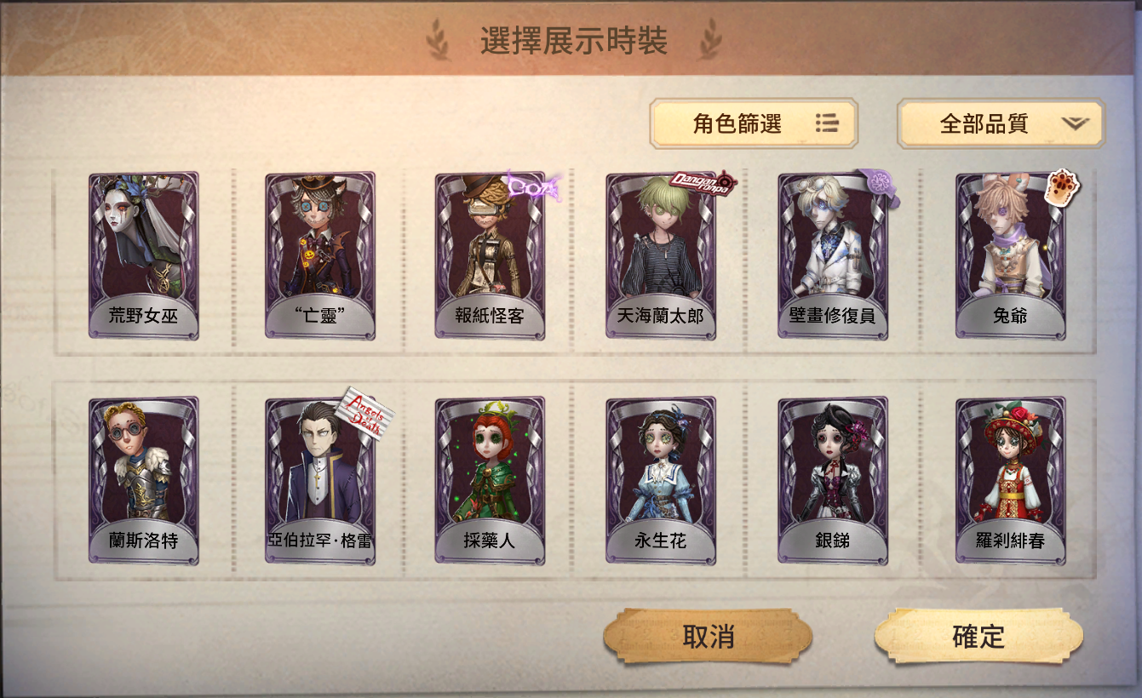Confirm selection with 確定 button

pyautogui.click(x=978, y=635)
